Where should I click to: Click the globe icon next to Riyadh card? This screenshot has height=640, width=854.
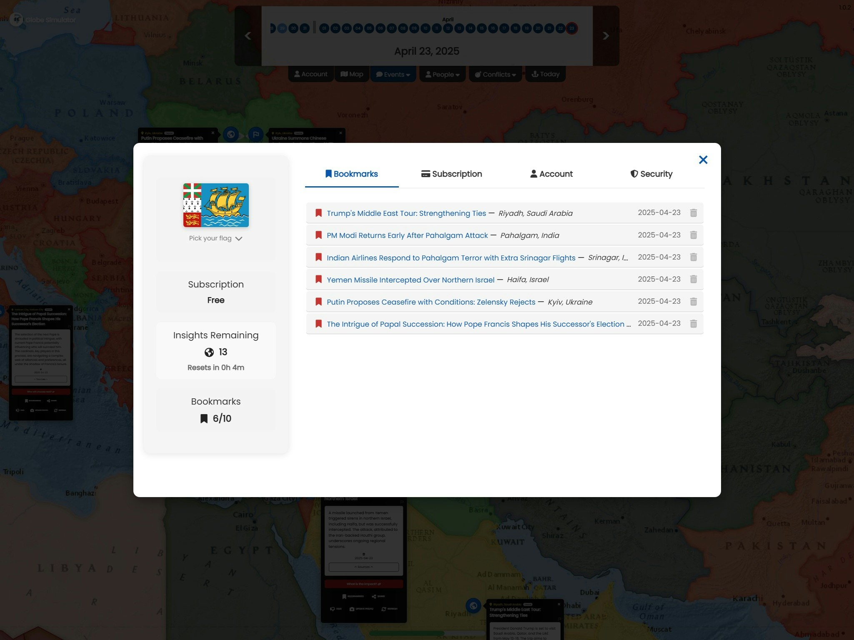click(x=473, y=605)
